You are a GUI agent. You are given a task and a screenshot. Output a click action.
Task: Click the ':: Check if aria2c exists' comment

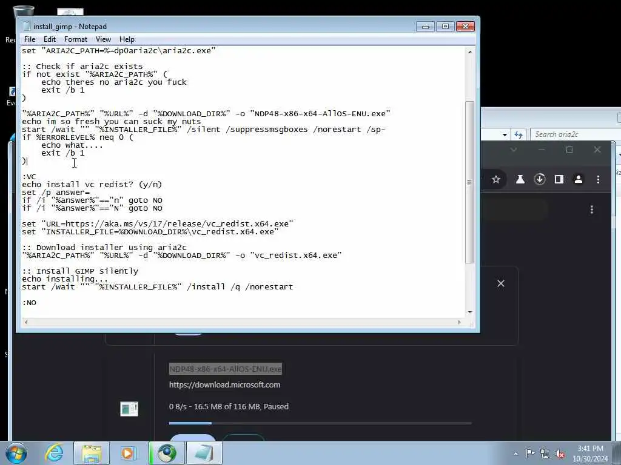click(82, 67)
